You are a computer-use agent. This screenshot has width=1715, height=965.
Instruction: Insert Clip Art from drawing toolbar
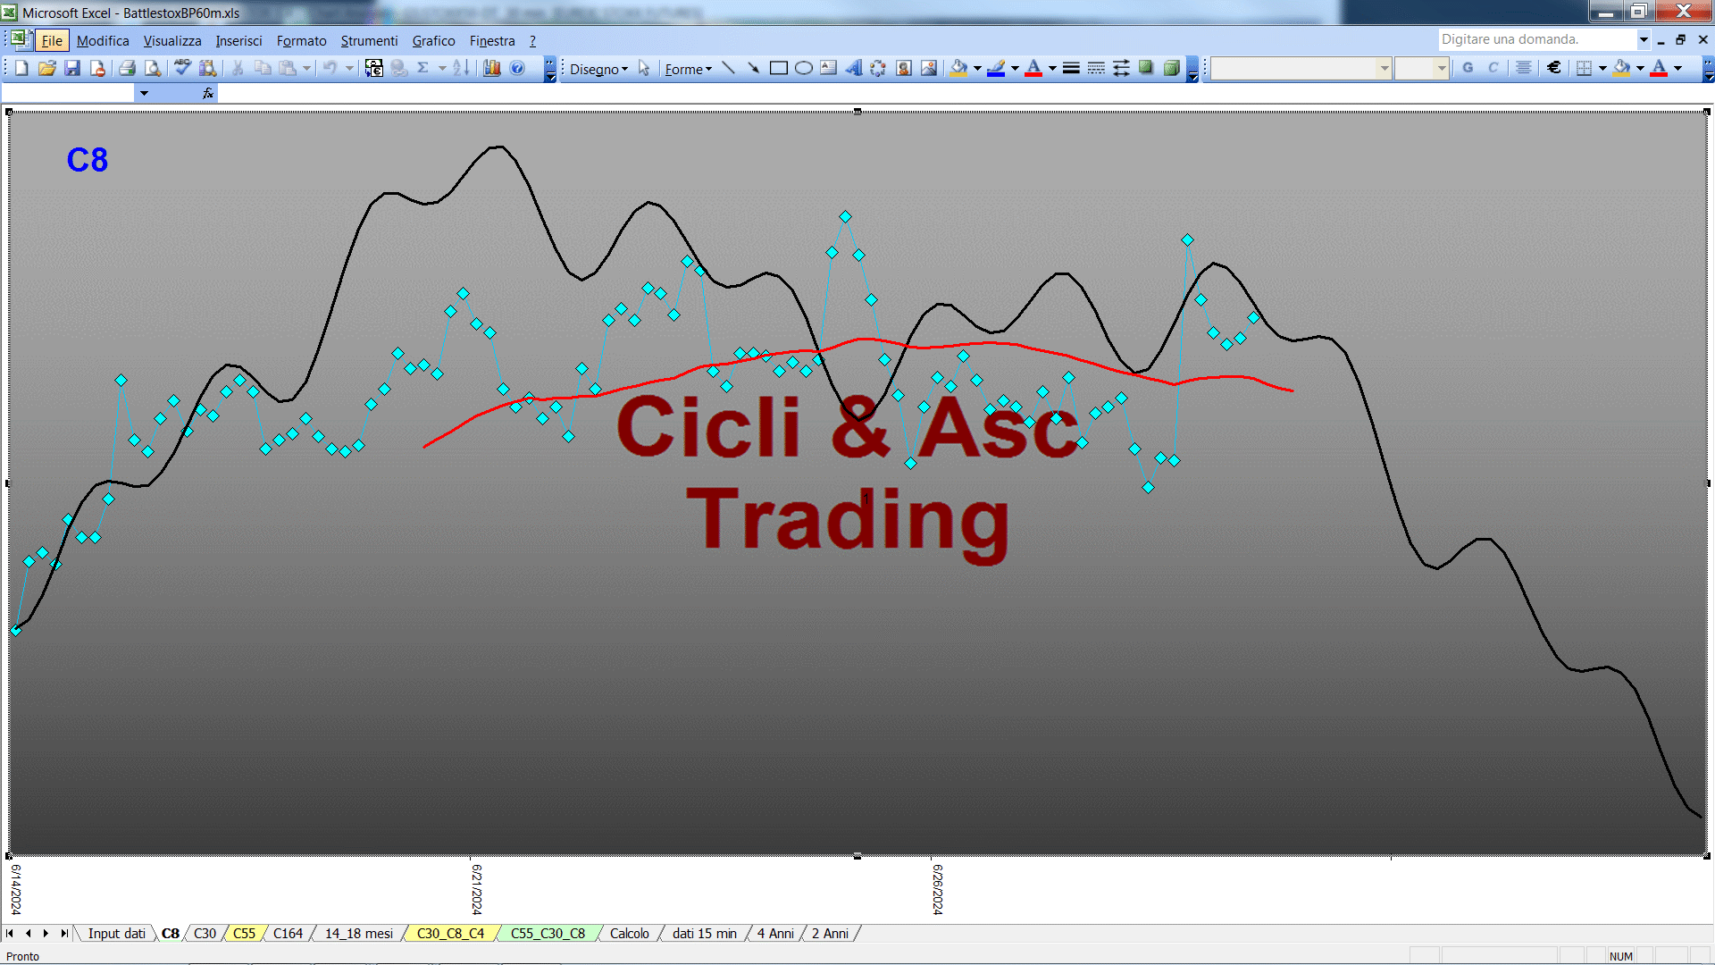click(904, 68)
